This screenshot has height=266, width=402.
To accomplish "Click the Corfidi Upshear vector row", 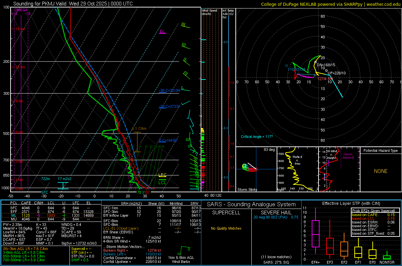I will pos(132,262).
